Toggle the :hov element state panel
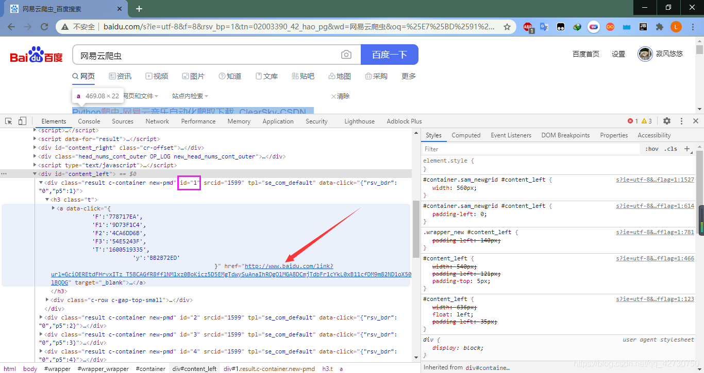 click(x=652, y=149)
